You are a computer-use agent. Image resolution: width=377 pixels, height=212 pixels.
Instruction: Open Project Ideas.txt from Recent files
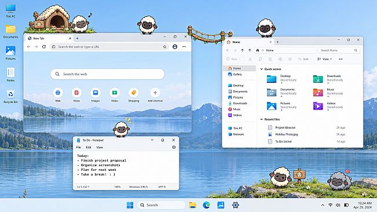[285, 127]
